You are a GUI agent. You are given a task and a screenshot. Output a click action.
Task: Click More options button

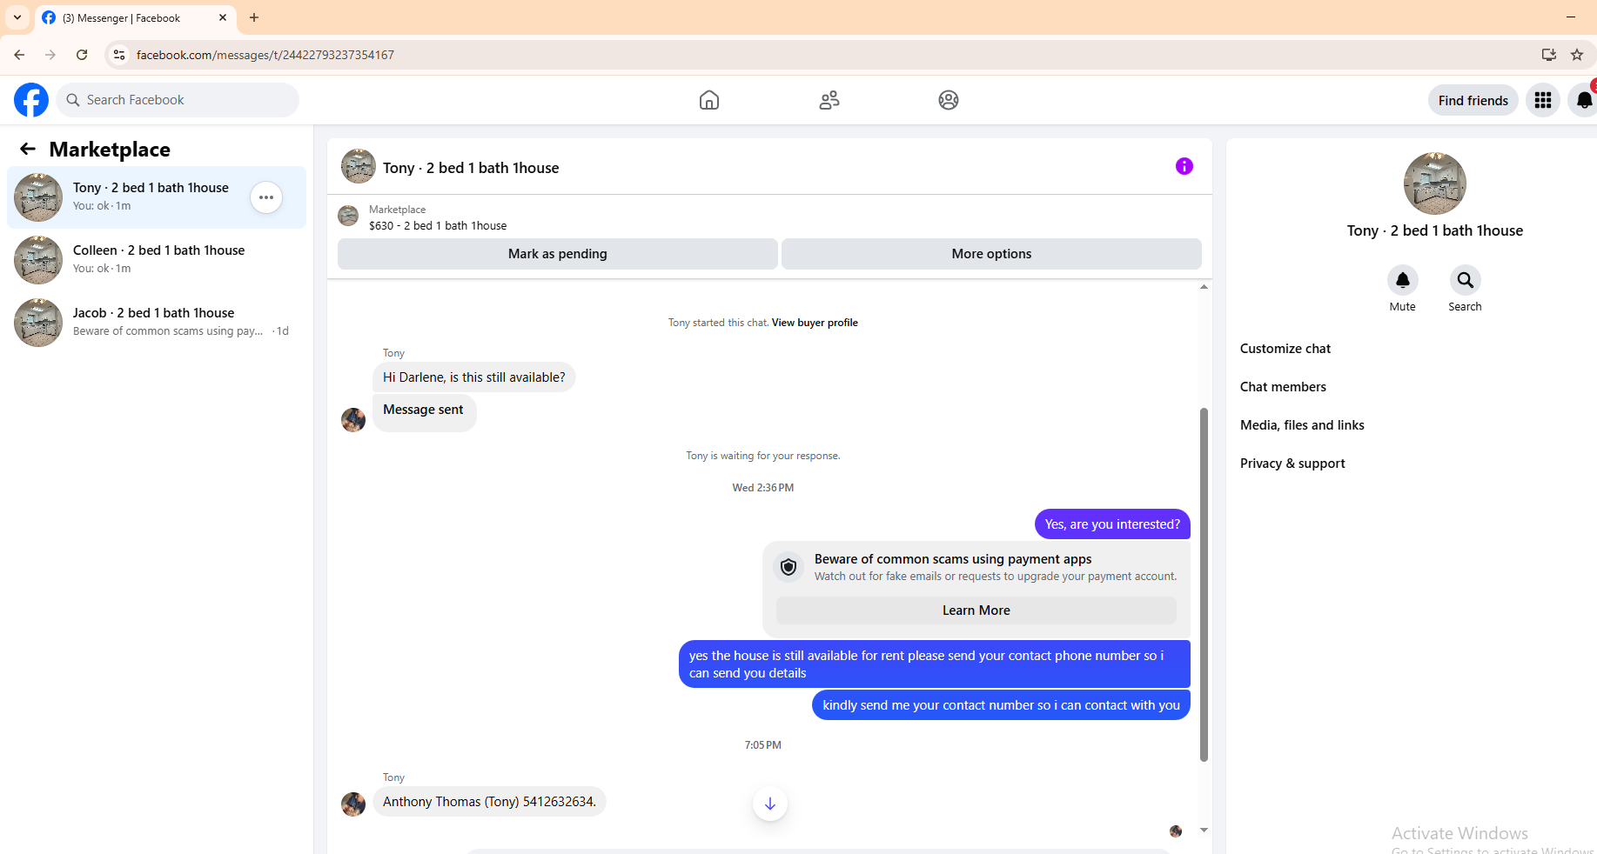tap(991, 254)
